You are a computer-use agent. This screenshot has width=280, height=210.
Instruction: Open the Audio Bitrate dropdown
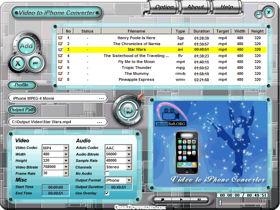tap(129, 154)
